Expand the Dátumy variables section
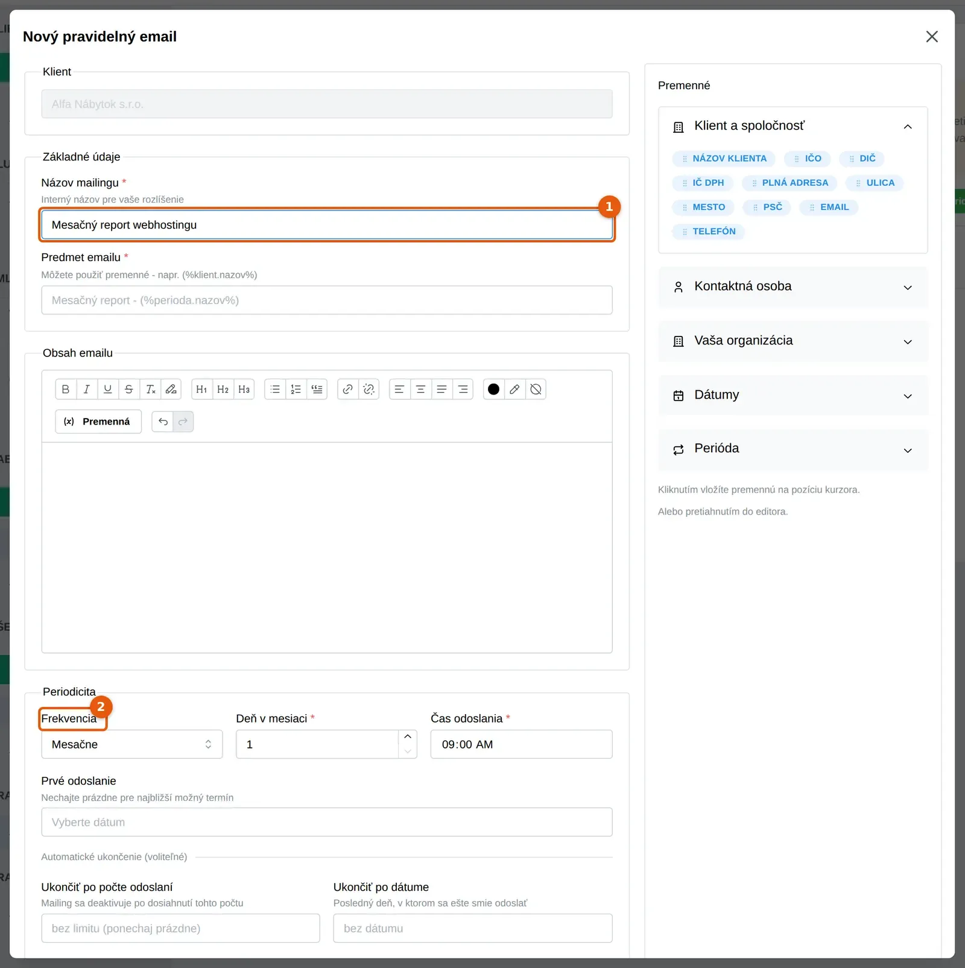The width and height of the screenshot is (965, 968). pos(793,396)
